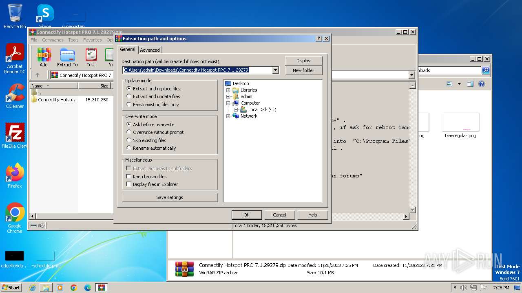
Task: Click Cancel in extraction dialog
Action: click(279, 215)
